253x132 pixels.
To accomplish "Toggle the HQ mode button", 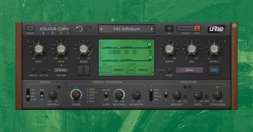I will coord(169,29).
